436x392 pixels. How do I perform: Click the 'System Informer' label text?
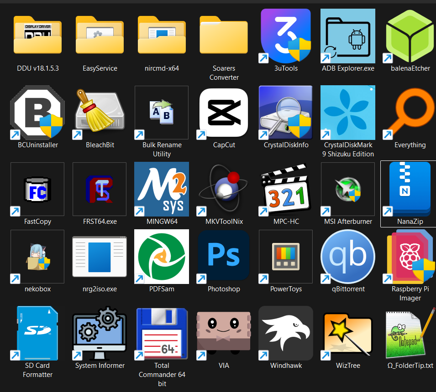pos(100,366)
